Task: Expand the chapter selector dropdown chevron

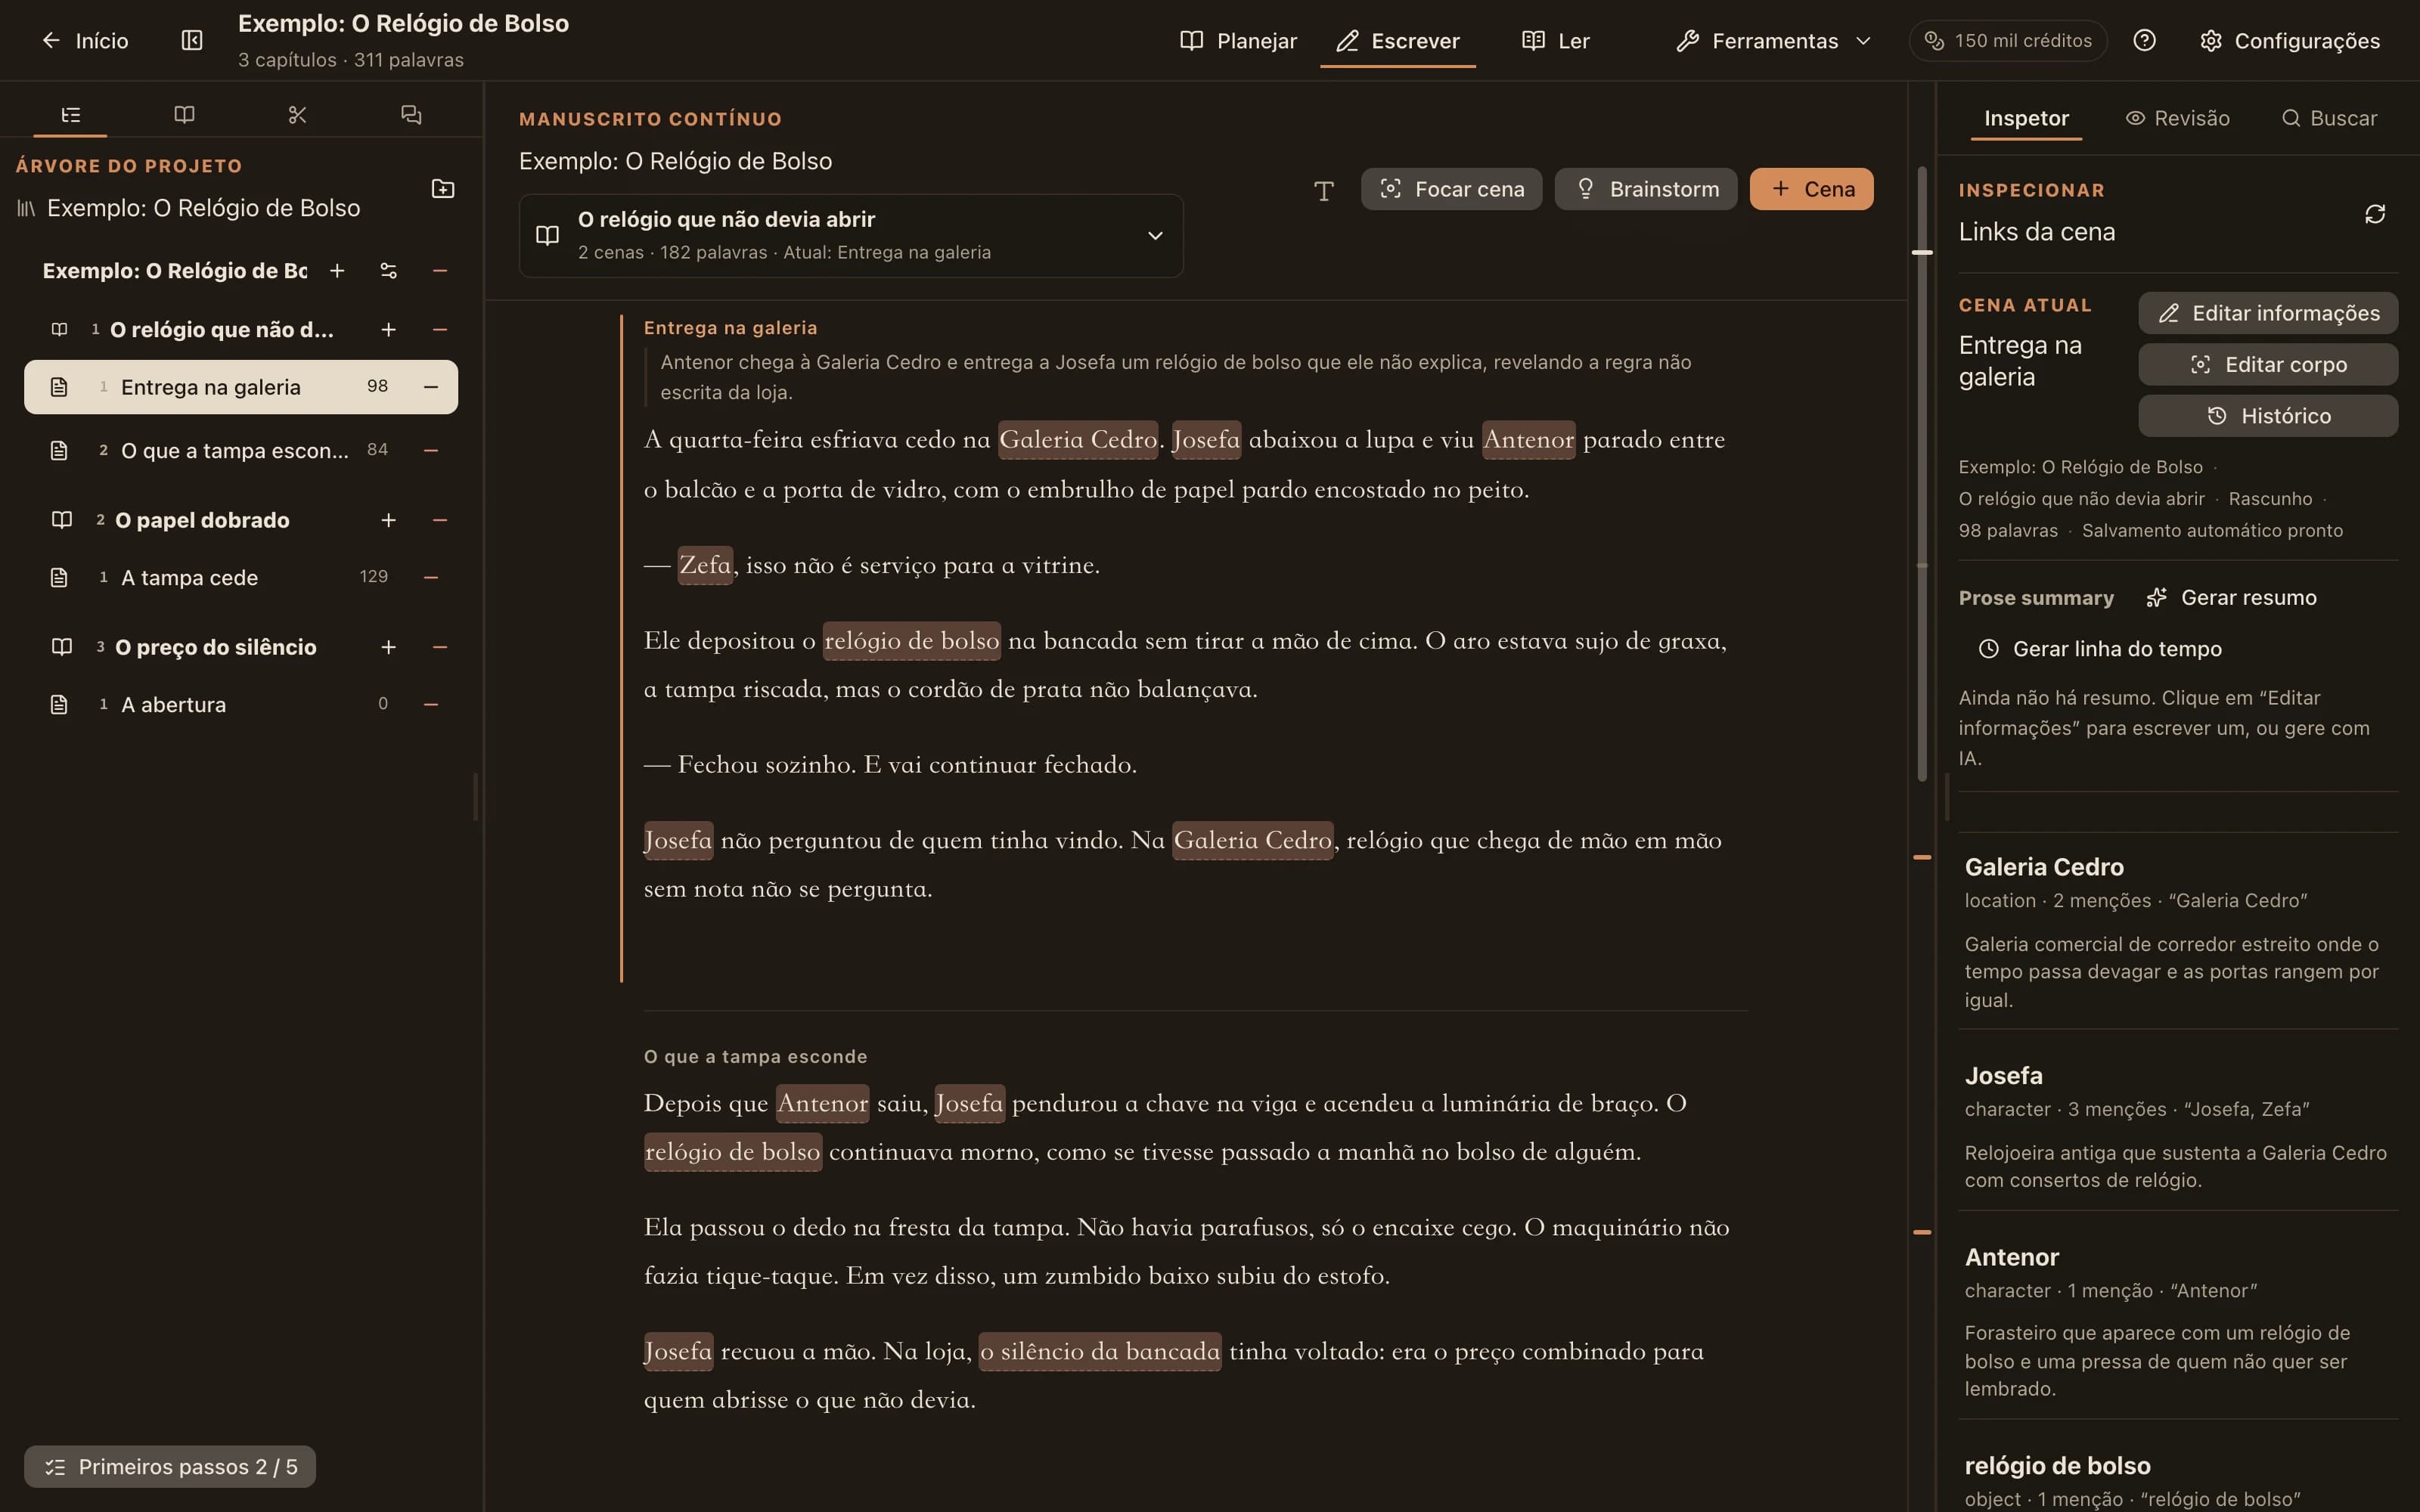Action: [x=1155, y=236]
